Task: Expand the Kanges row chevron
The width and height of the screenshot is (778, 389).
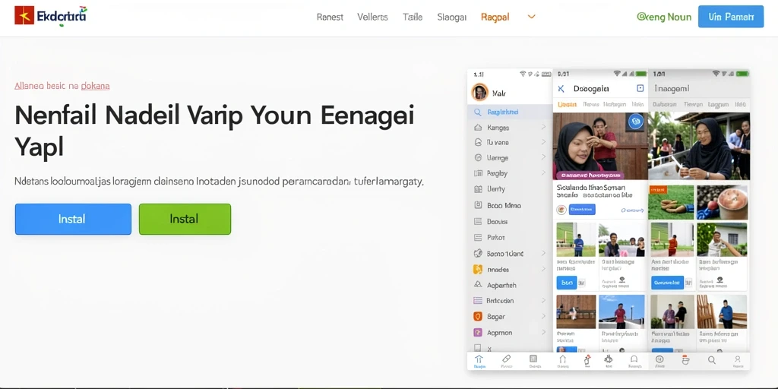Action: tap(543, 128)
